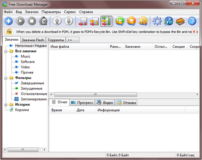
Task: Move download up with up arrow icon
Action: pos(57,21)
